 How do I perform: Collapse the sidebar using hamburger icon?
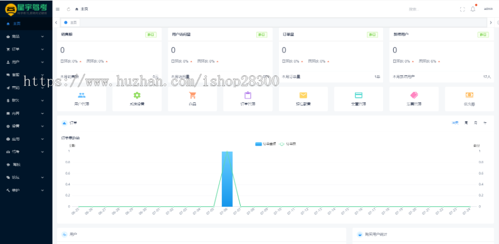tap(58, 9)
